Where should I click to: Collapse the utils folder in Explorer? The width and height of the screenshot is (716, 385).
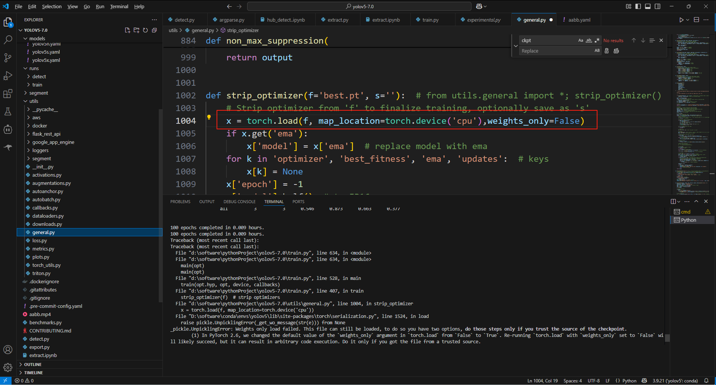(x=33, y=101)
